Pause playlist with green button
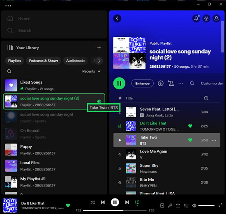Viewport: 226px width, 214px height. coord(119,83)
